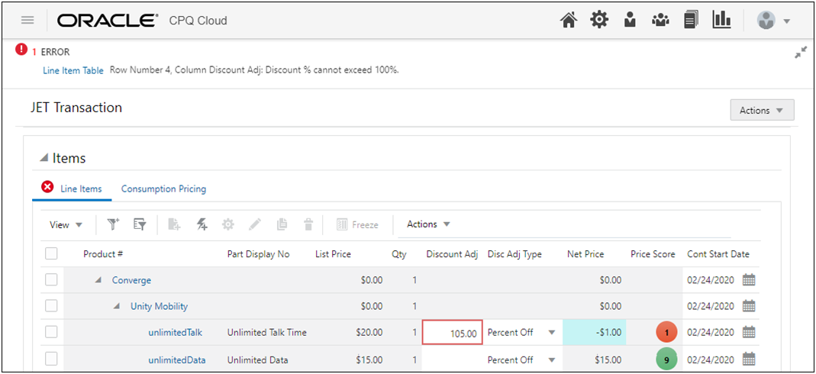The width and height of the screenshot is (816, 374).
Task: Click the Oracle CPQ Cloud logo
Action: [142, 21]
